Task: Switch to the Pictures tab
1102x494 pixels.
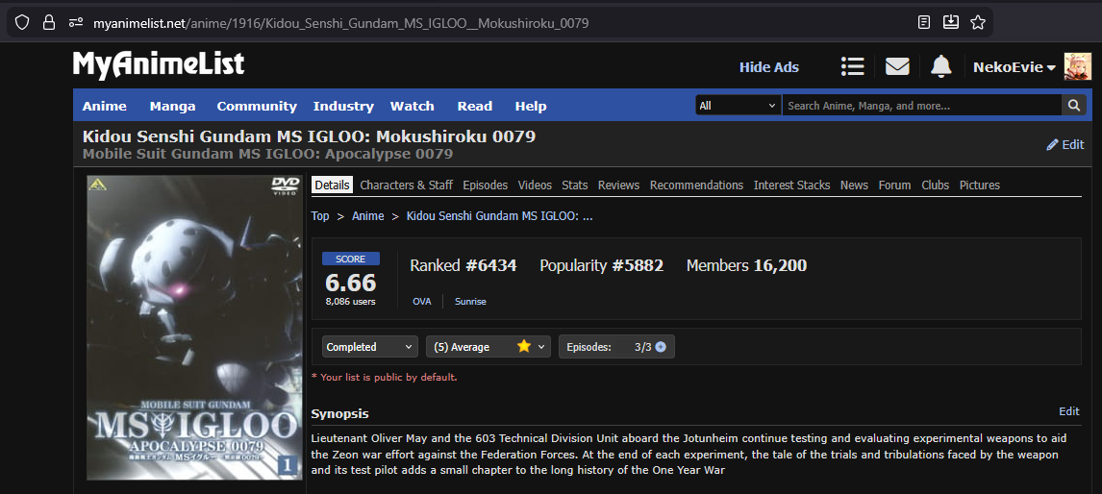Action: (x=980, y=185)
